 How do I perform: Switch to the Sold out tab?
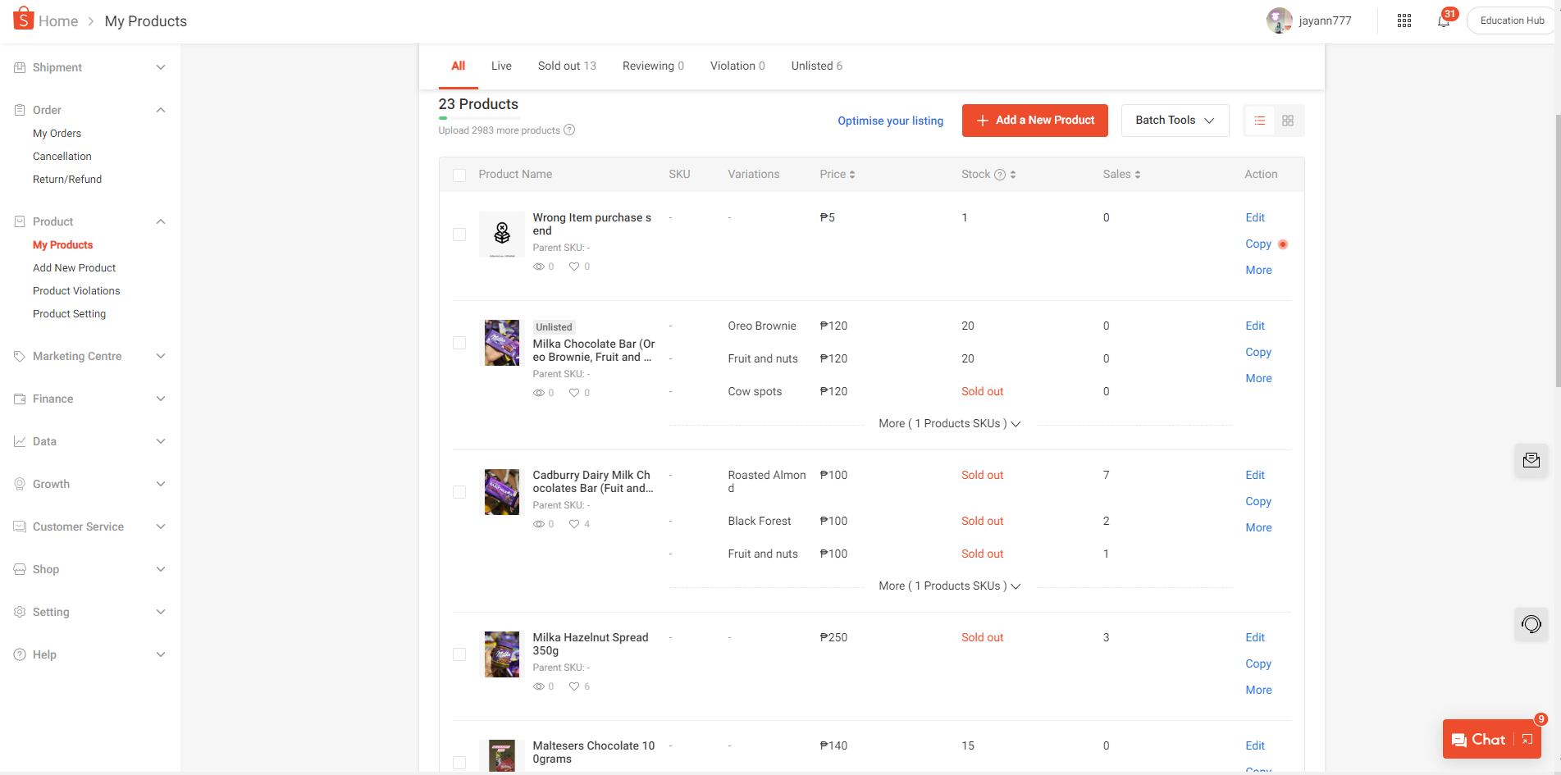pyautogui.click(x=566, y=66)
